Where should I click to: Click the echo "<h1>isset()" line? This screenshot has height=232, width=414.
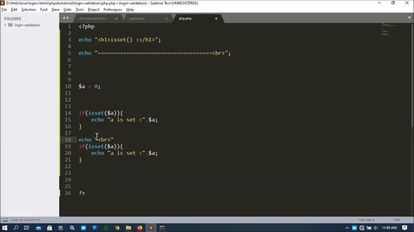pos(120,40)
